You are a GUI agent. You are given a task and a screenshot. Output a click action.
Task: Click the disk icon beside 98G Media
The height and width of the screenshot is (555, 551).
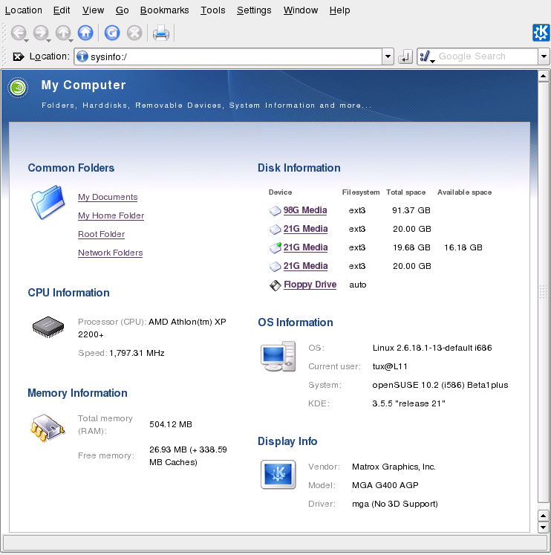(x=275, y=210)
